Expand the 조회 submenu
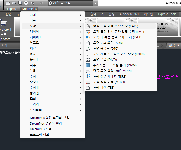This screenshot has height=150, width=181. 52,99
